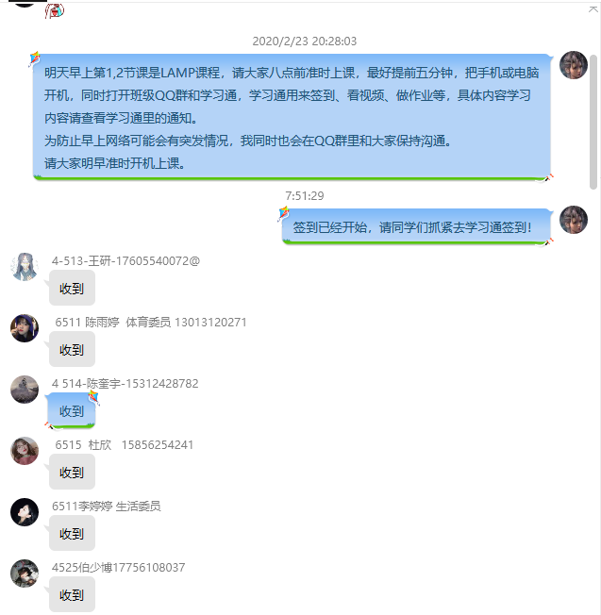Select the name 6515 杜欣 15856254241
Image resolution: width=601 pixels, height=615 pixels.
coord(124,445)
